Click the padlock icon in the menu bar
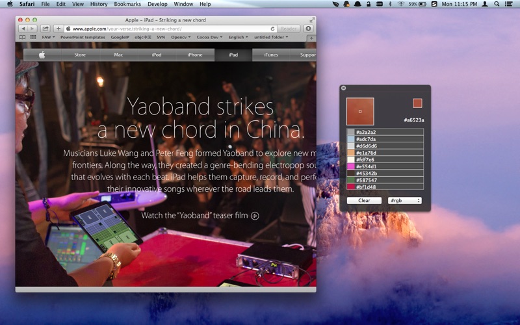 pos(369,4)
